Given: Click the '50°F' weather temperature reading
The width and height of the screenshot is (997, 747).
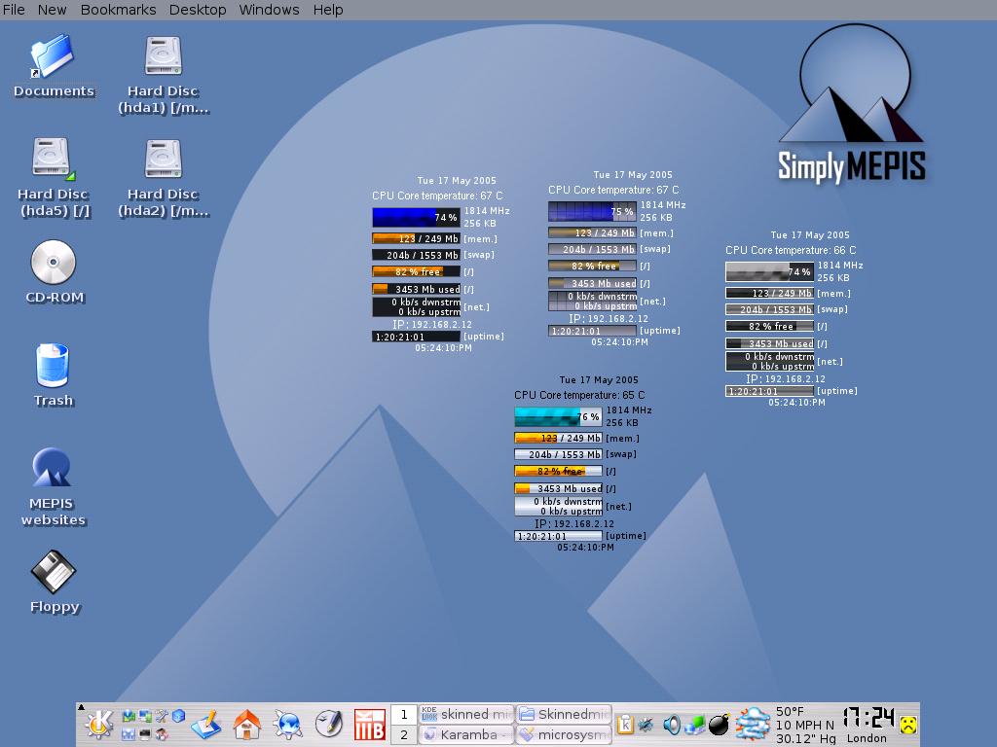Looking at the screenshot, I should pos(790,711).
